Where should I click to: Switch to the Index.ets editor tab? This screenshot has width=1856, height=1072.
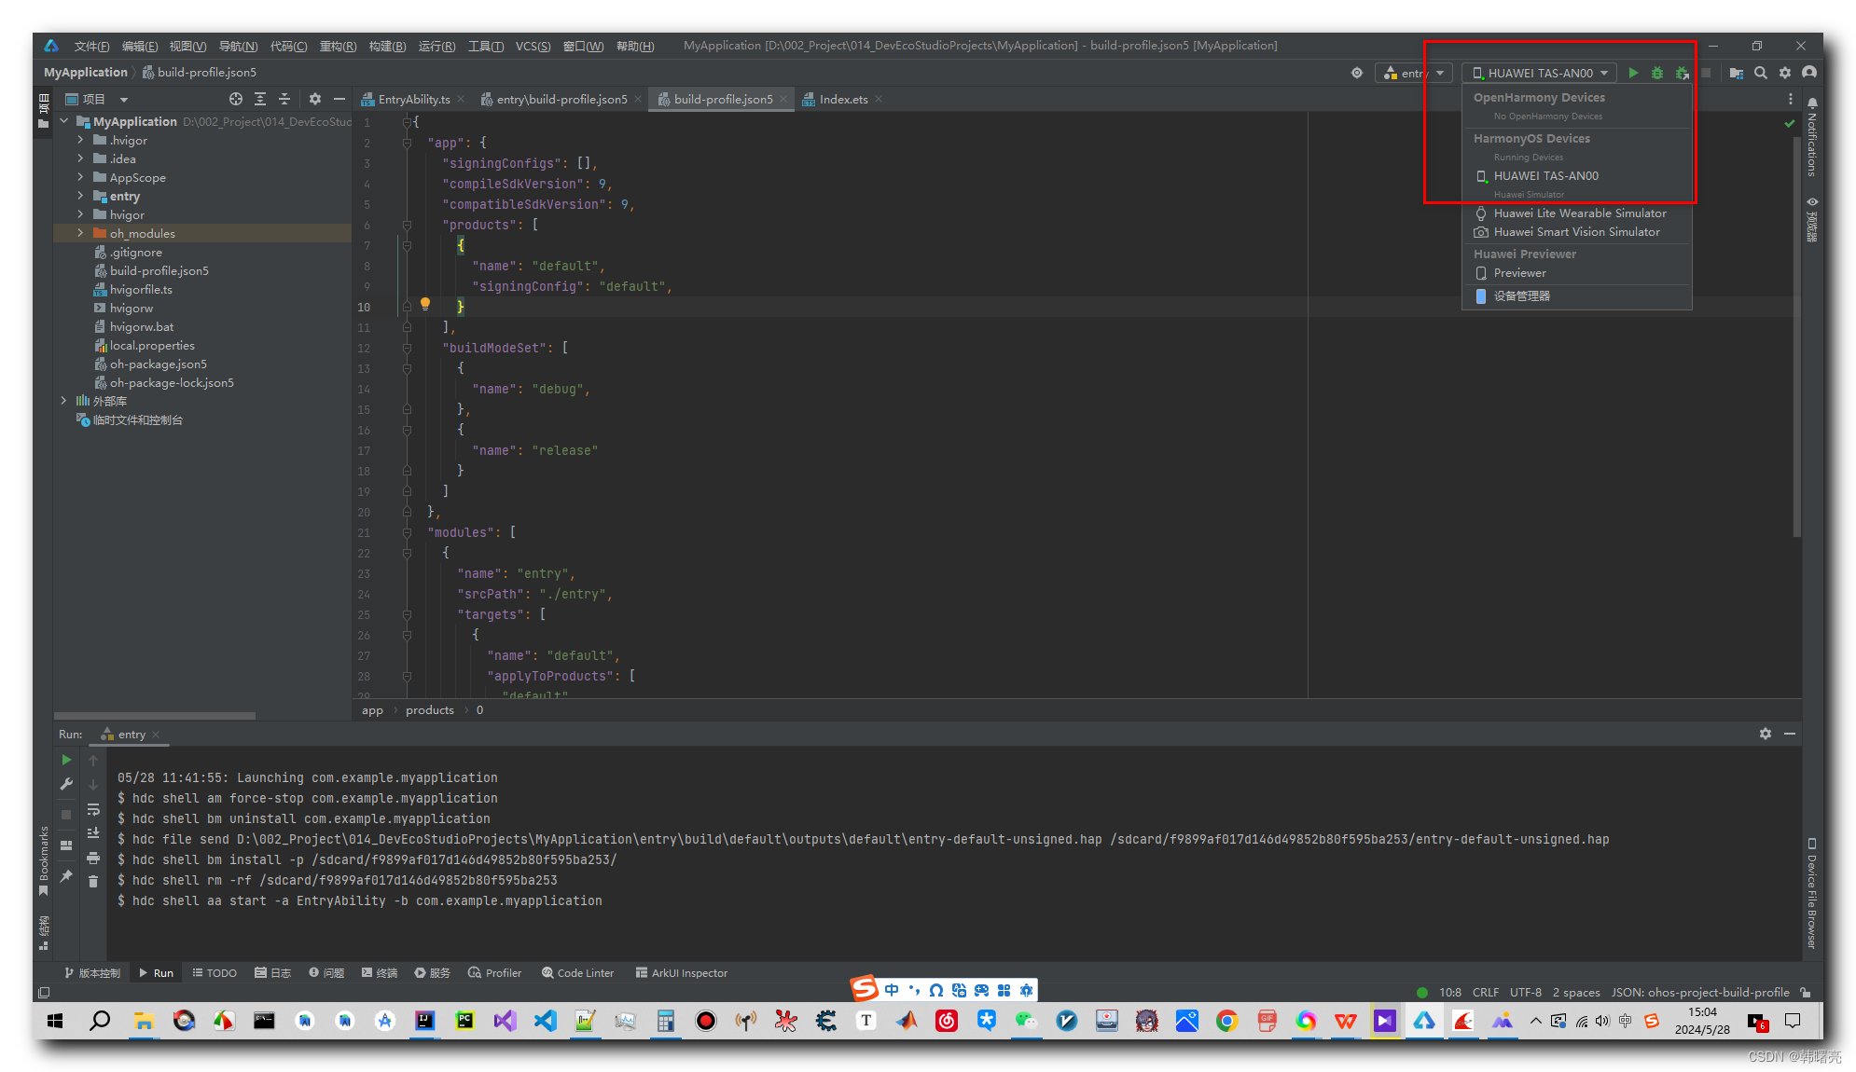[843, 99]
